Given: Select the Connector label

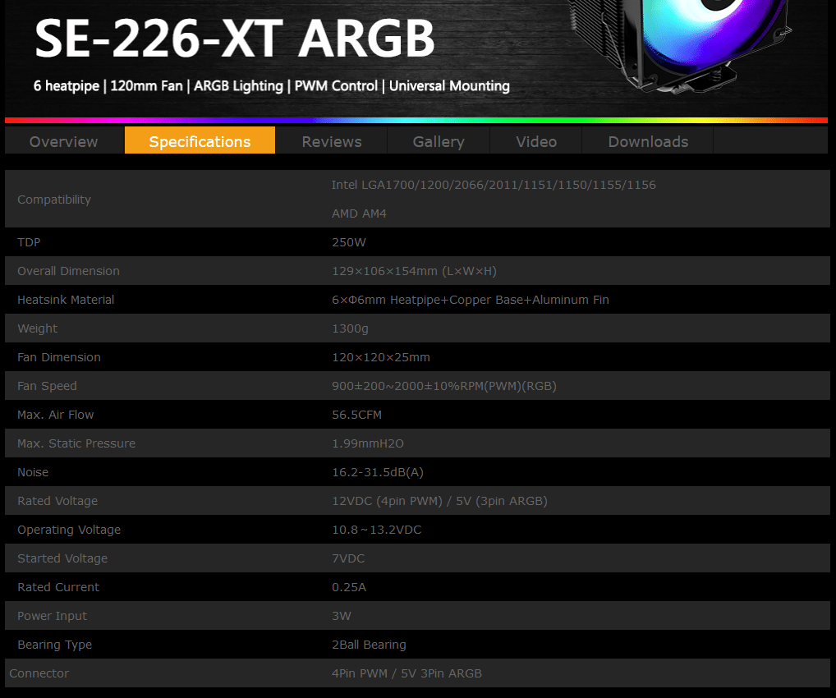Looking at the screenshot, I should tap(39, 674).
